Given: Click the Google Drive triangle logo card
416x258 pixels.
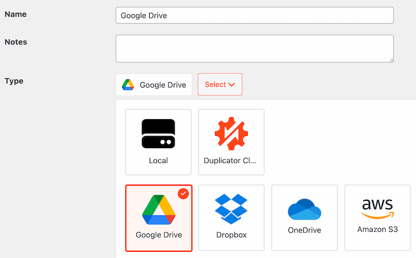Looking at the screenshot, I should (159, 218).
